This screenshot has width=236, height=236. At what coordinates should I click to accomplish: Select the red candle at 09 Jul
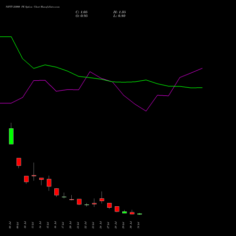coord(19,162)
